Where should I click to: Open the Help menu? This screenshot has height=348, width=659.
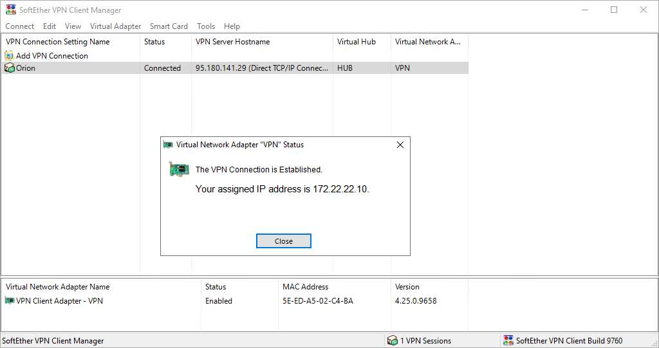[232, 26]
